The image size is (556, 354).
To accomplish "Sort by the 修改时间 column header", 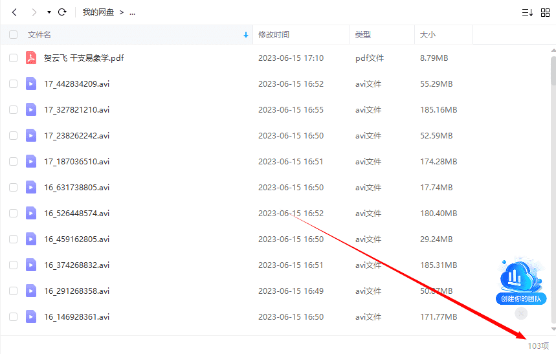I will pyautogui.click(x=274, y=35).
